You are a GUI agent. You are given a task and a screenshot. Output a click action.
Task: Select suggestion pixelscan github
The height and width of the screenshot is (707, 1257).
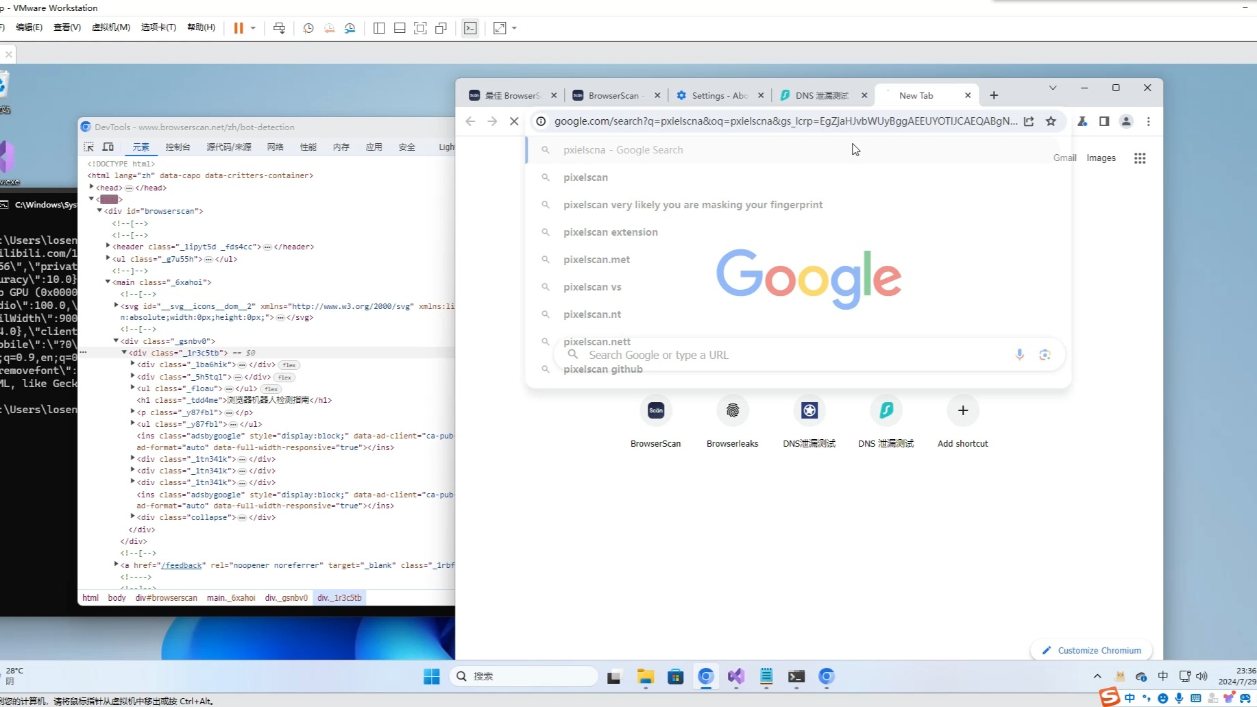pyautogui.click(x=798, y=369)
